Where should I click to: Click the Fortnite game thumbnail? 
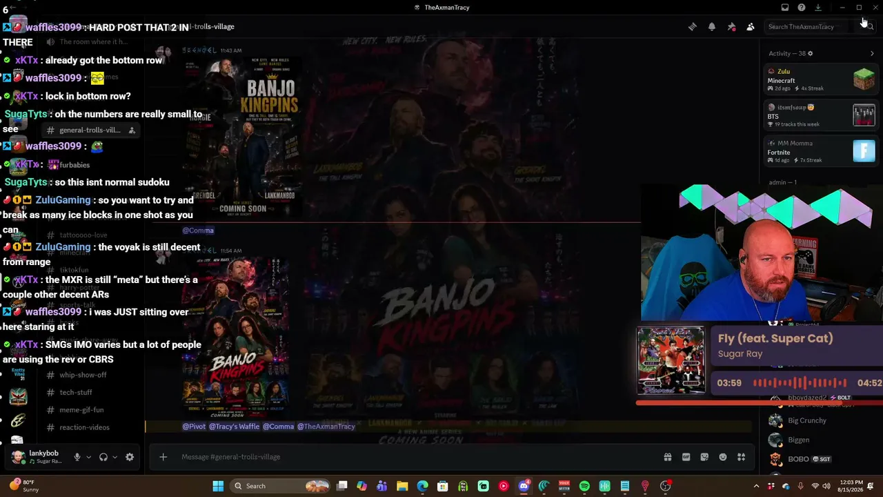coord(864,151)
